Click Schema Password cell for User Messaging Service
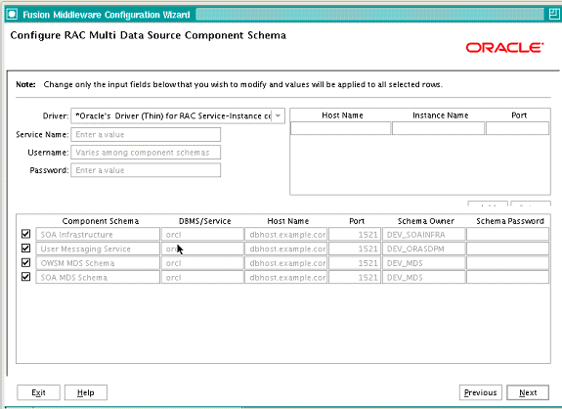The height and width of the screenshot is (409, 562). 507,249
